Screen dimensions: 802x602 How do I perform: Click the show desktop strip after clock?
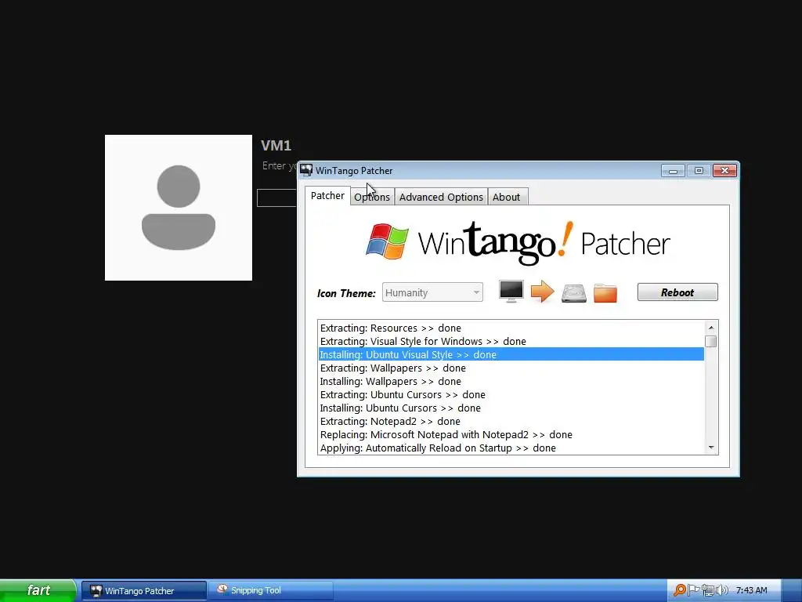coord(792,590)
